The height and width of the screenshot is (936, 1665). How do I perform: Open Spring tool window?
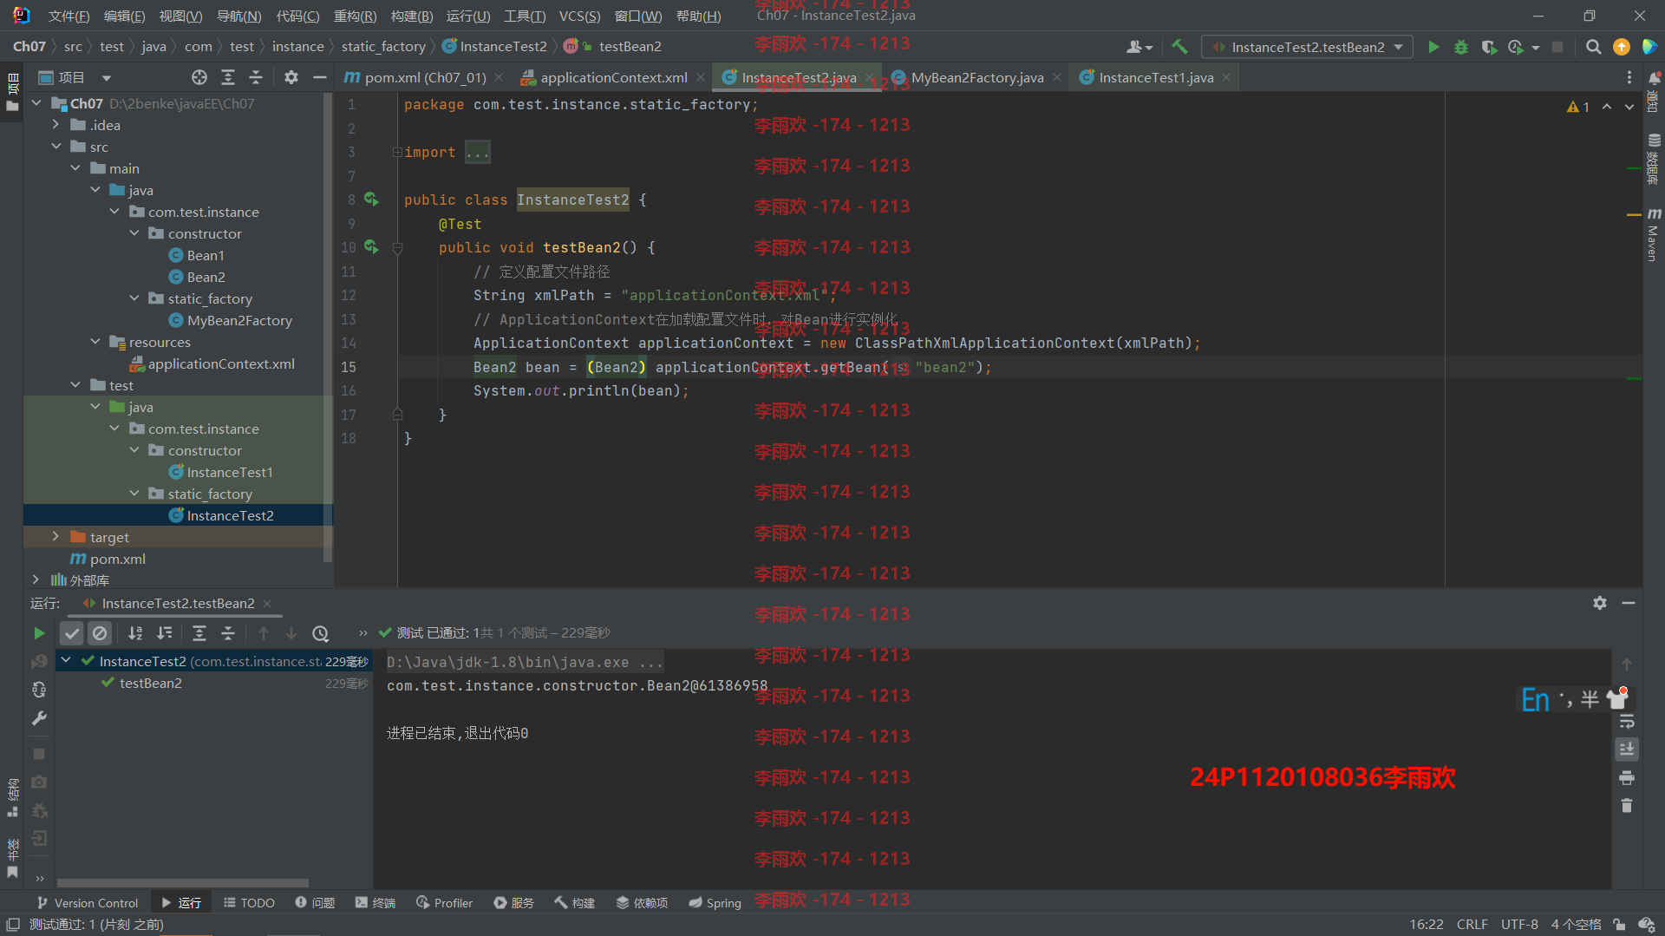tap(715, 903)
